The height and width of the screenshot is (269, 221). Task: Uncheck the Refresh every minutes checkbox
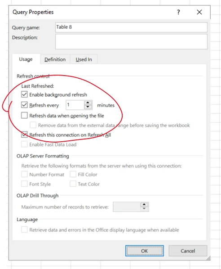point(24,105)
